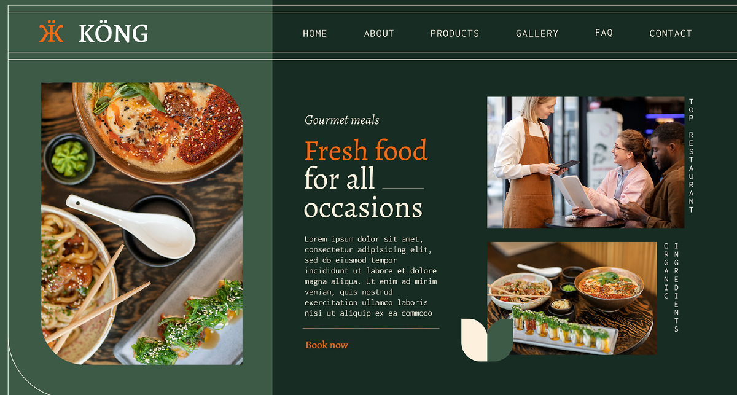This screenshot has height=395, width=737.
Task: Click the Gourmet meals italic subtitle
Action: pyautogui.click(x=342, y=120)
